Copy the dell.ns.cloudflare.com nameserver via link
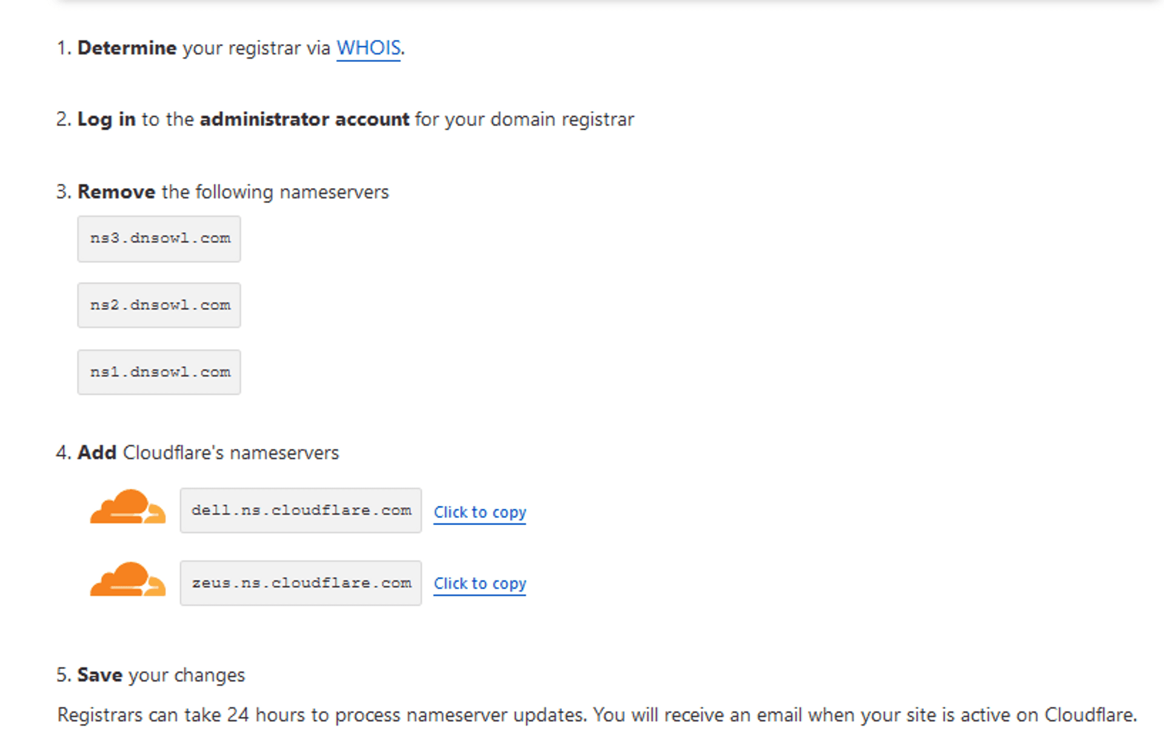This screenshot has width=1164, height=738. click(x=480, y=512)
